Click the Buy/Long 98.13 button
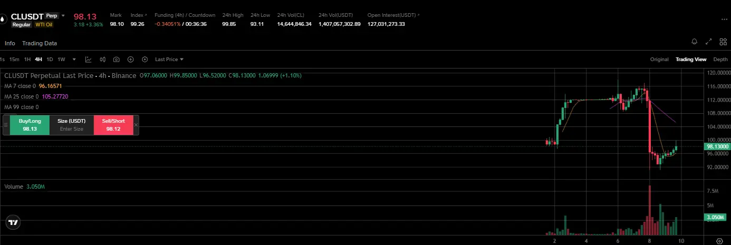This screenshot has width=731, height=245. [30, 125]
